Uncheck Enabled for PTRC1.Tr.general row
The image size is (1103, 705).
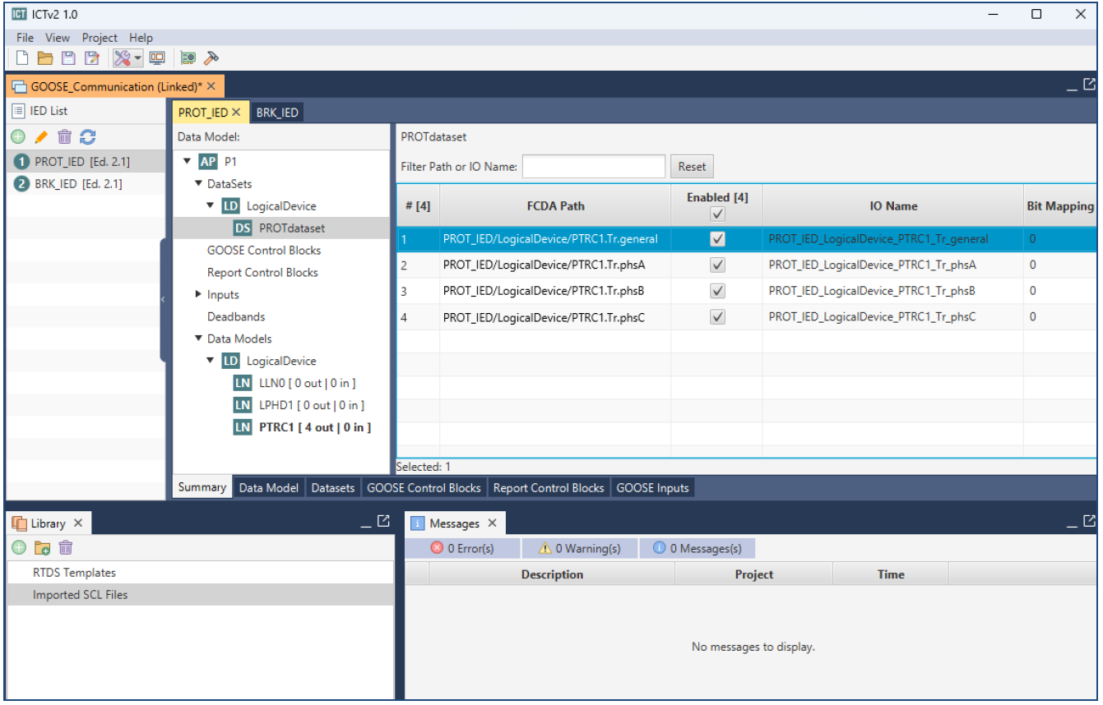click(x=717, y=239)
